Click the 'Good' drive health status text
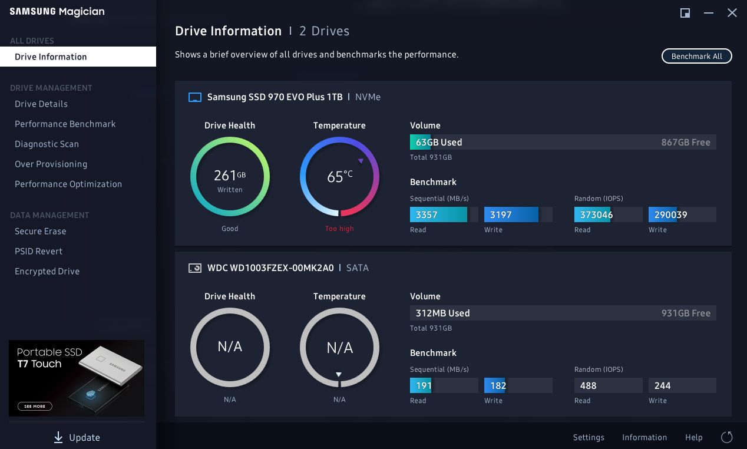Image resolution: width=747 pixels, height=449 pixels. (x=230, y=229)
